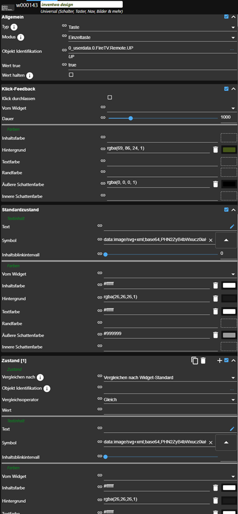Enable Klick durchlassen checkbox
The height and width of the screenshot is (514, 238).
[x=110, y=97]
